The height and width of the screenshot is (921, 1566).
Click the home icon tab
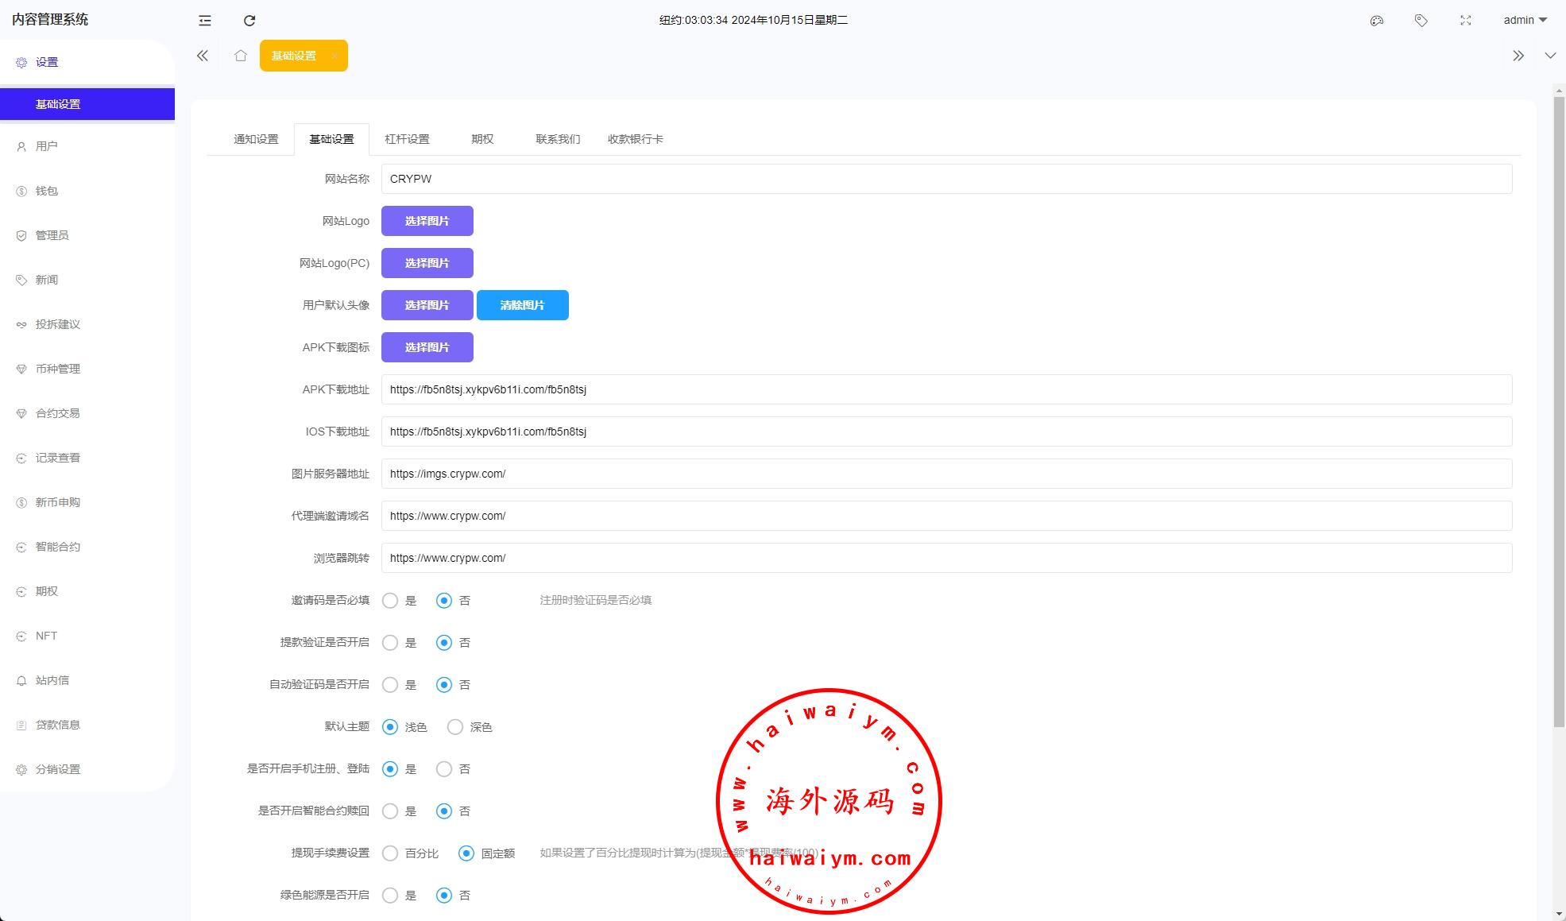tap(241, 56)
